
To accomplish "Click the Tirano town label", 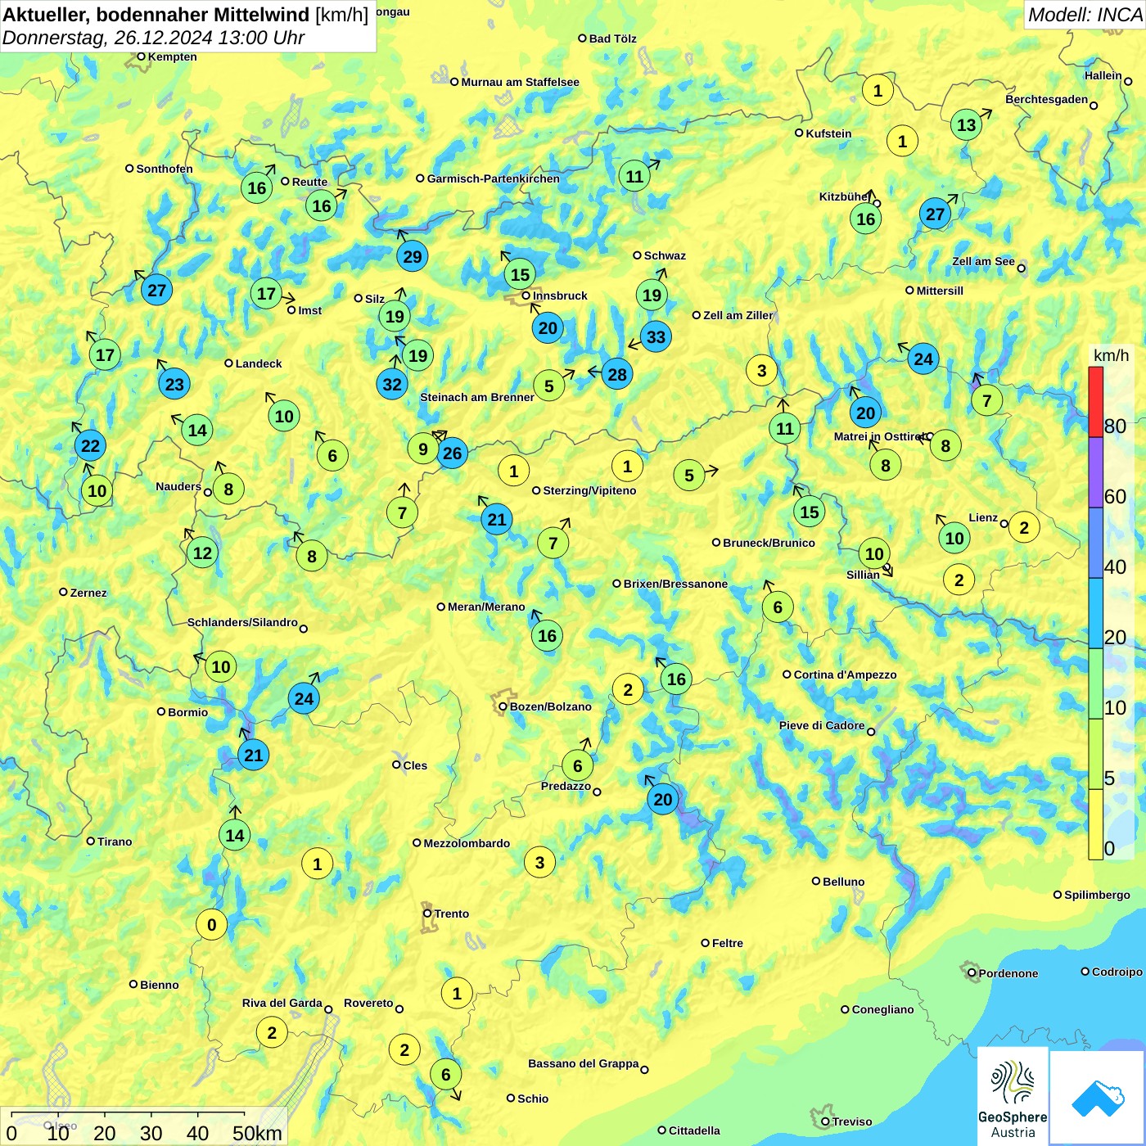I will pyautogui.click(x=115, y=841).
